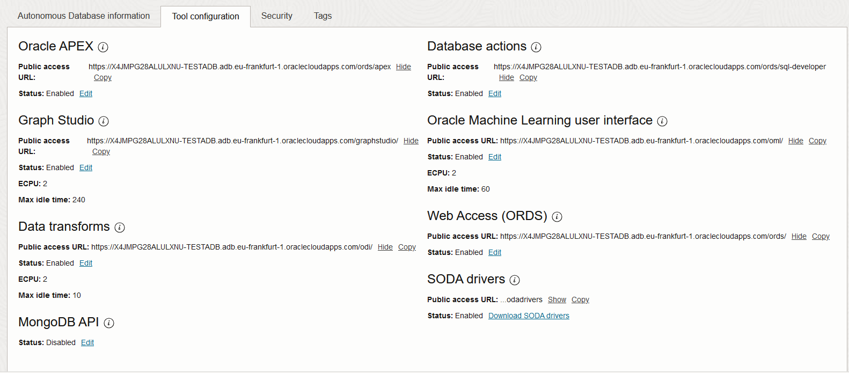Screen dimensions: 849x373
Task: Open info icon beside Oracle Machine Learning user interface
Action: pyautogui.click(x=662, y=121)
